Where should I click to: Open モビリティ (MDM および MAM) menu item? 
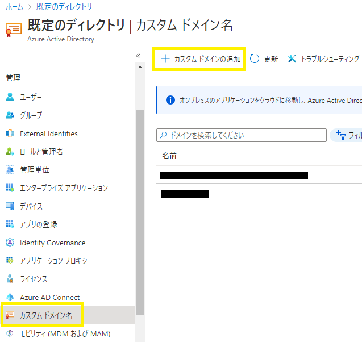coord(65,333)
